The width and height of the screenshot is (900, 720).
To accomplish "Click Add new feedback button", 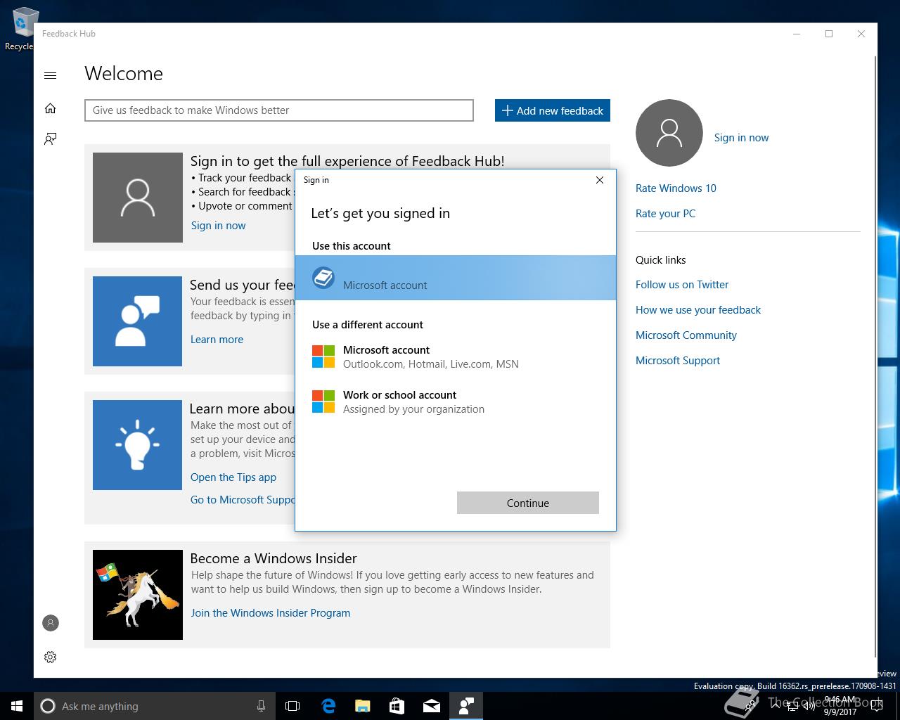I will click(553, 110).
